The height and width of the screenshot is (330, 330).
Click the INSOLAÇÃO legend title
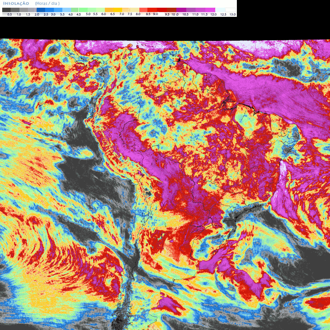16,4
